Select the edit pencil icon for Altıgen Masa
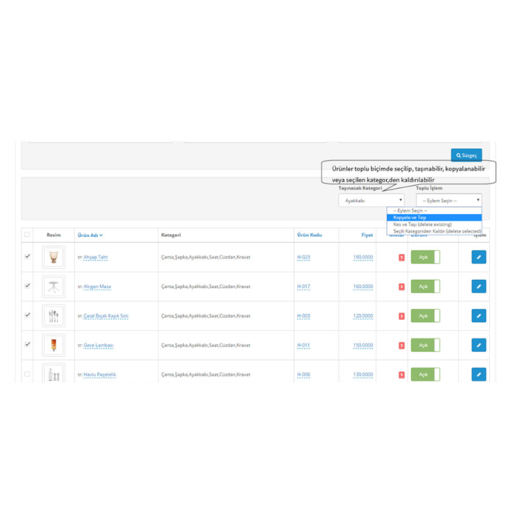The height and width of the screenshot is (515, 515). coord(478,286)
